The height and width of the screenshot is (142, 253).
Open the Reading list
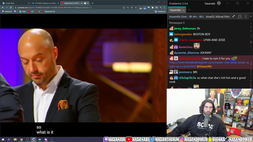point(160,11)
